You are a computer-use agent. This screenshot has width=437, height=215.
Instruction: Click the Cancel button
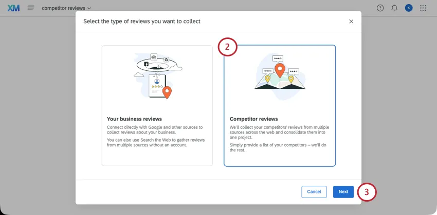(314, 192)
